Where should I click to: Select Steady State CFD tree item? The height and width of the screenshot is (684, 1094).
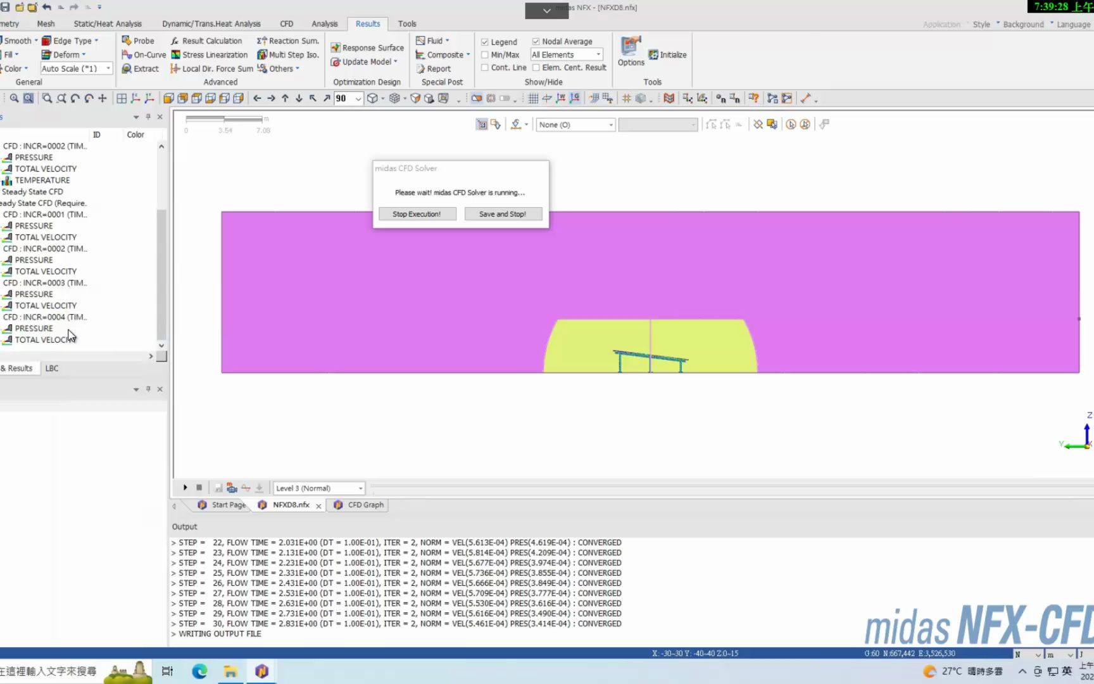(x=32, y=191)
